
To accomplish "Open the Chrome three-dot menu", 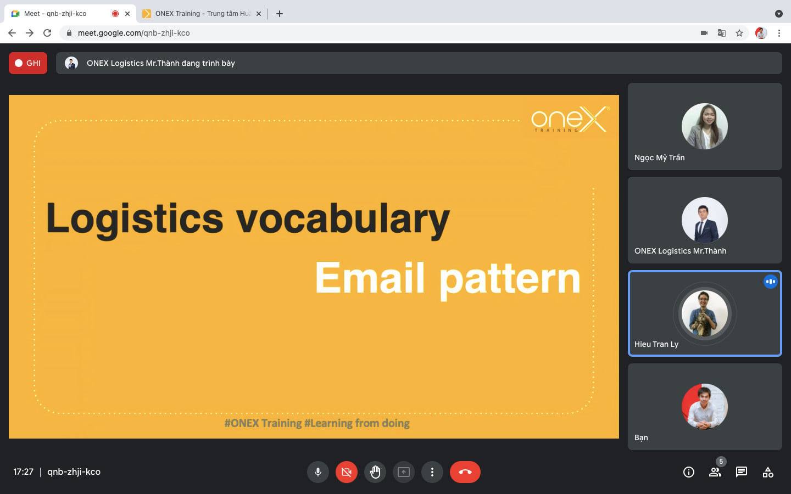I will (x=779, y=33).
